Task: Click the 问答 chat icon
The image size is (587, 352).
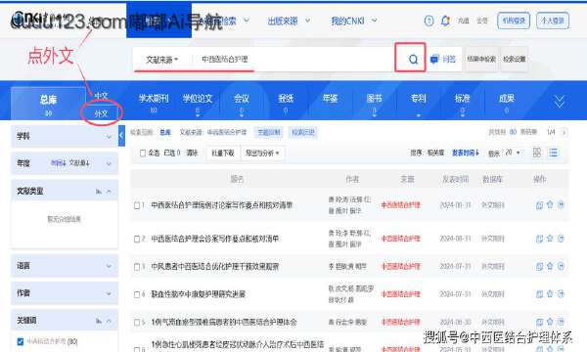Action: tap(434, 59)
